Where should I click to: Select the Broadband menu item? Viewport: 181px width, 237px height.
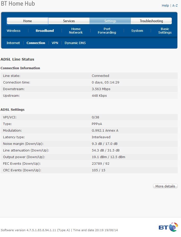pos(45,31)
